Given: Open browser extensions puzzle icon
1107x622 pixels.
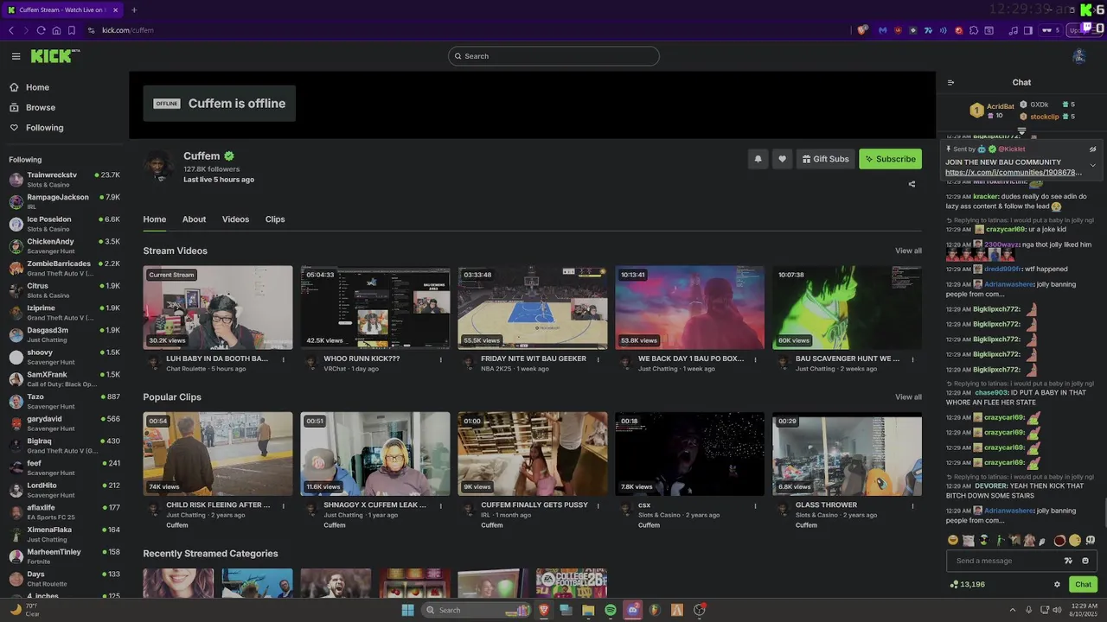Looking at the screenshot, I should pyautogui.click(x=974, y=30).
